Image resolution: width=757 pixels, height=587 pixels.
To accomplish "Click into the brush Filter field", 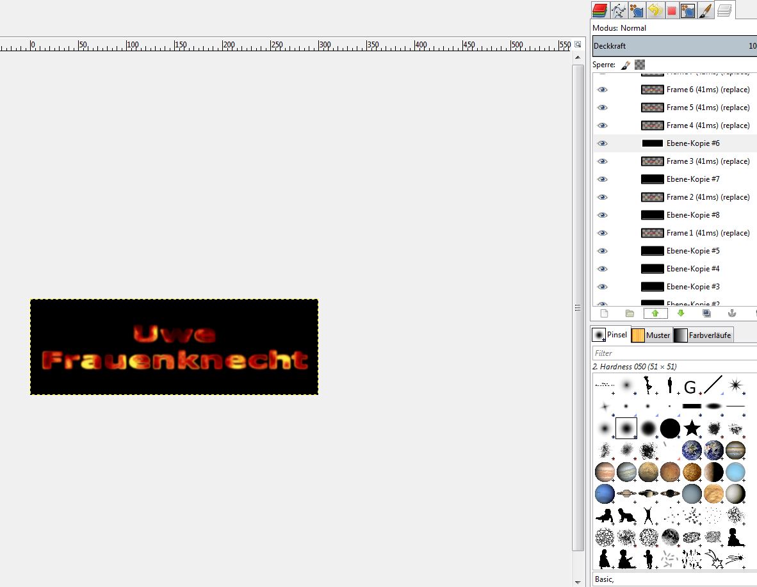I will point(672,353).
